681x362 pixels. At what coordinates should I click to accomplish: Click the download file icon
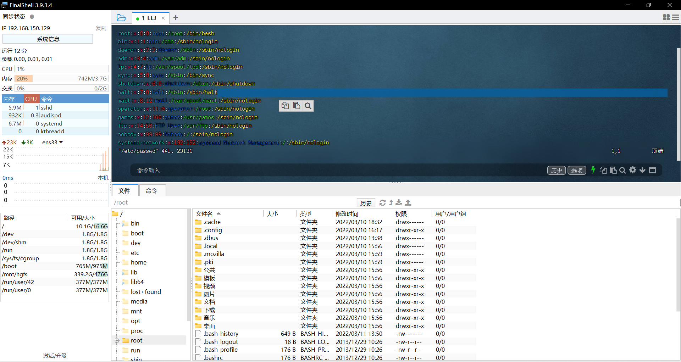[399, 202]
